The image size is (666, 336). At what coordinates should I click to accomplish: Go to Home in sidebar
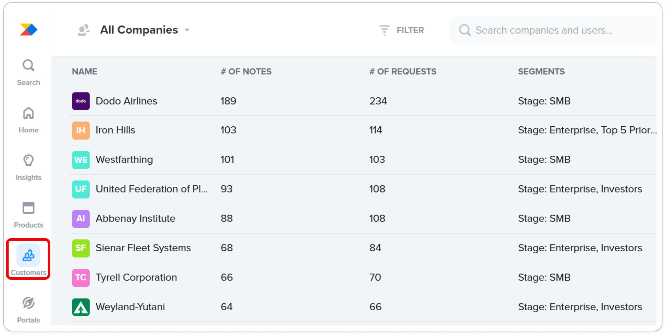28,120
